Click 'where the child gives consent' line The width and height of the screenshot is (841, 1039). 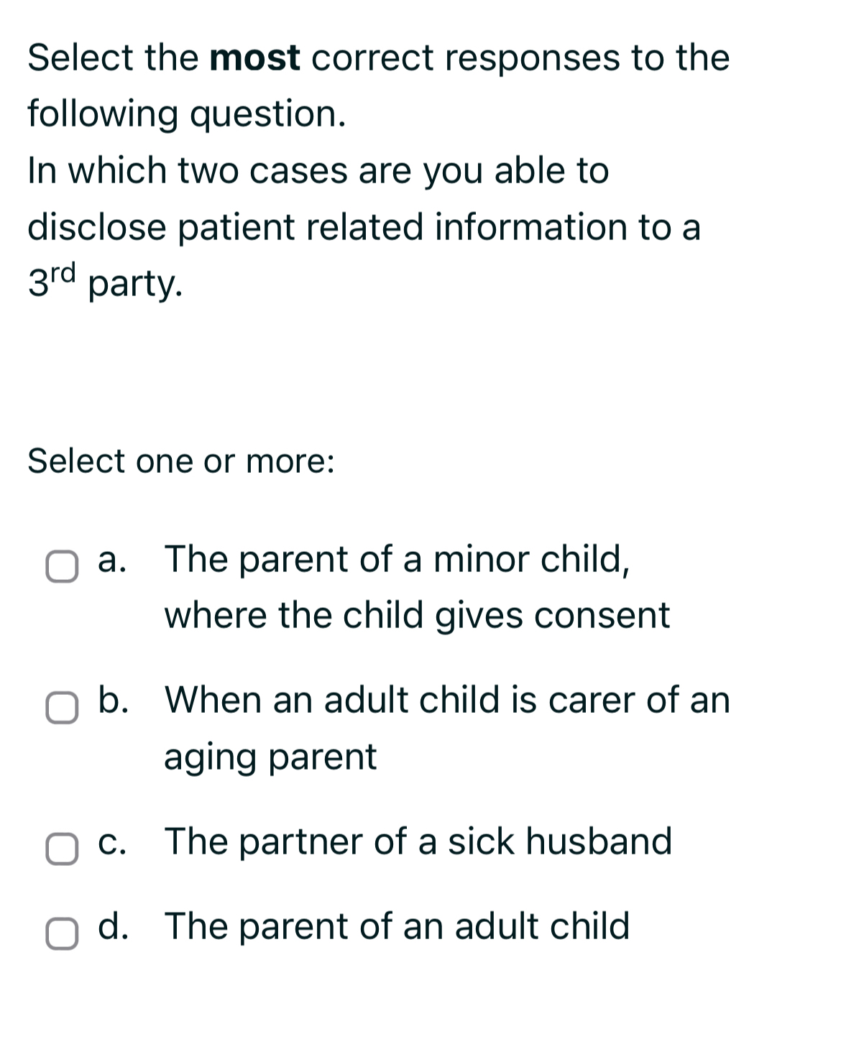click(417, 615)
